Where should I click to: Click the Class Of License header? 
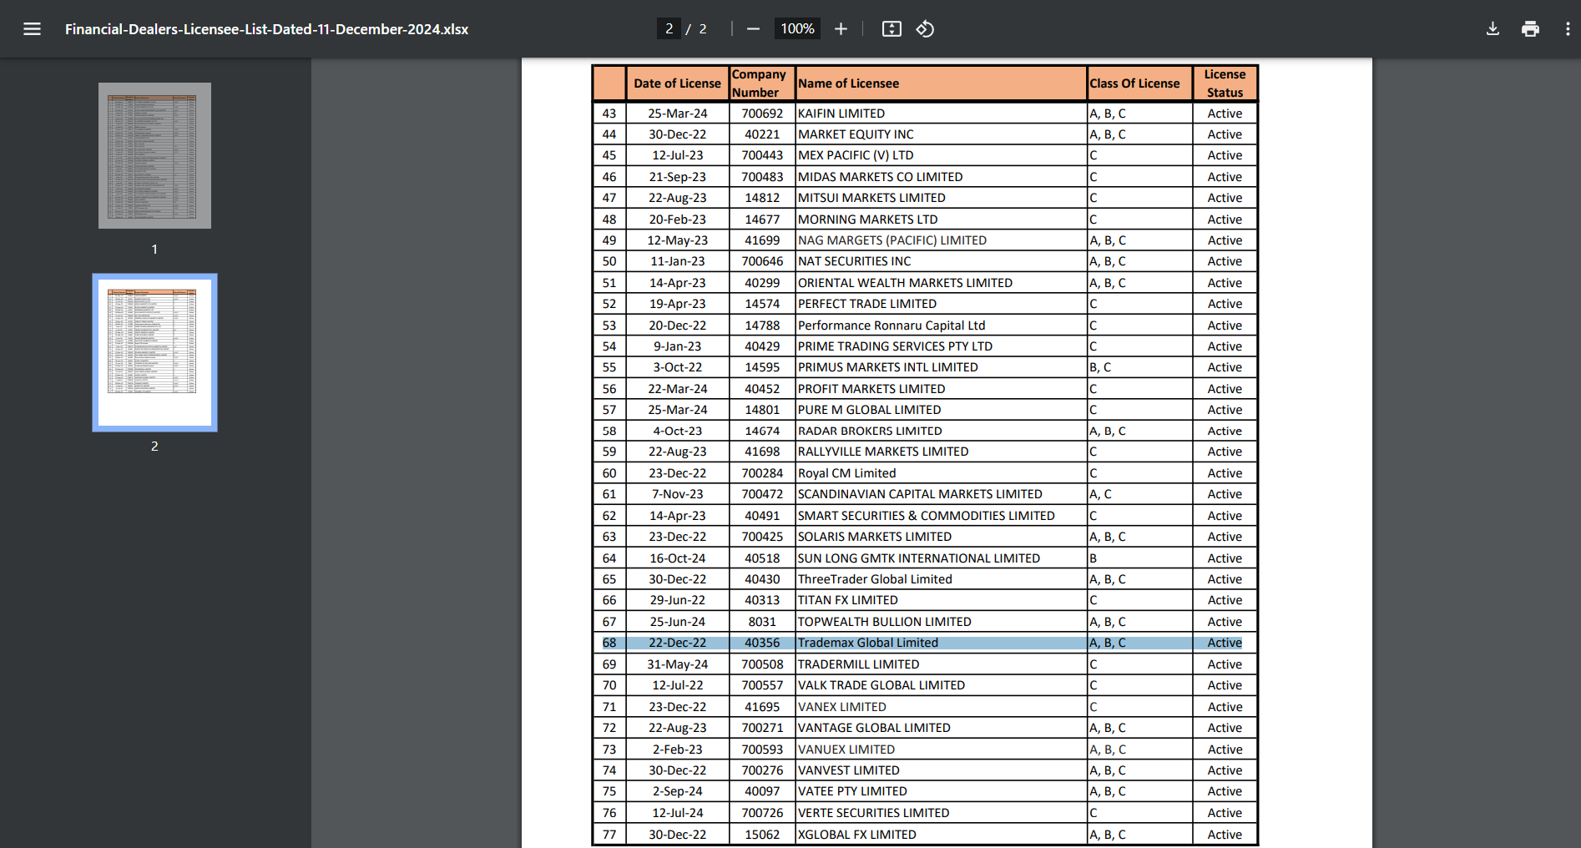pos(1139,83)
